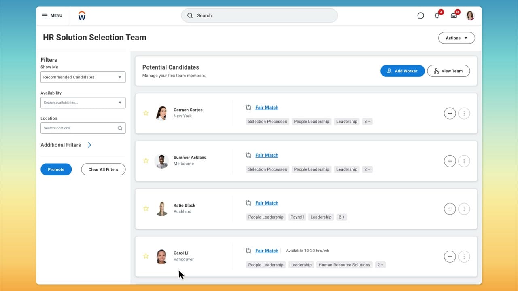The width and height of the screenshot is (518, 291).
Task: Open the user profile avatar
Action: [x=470, y=15]
